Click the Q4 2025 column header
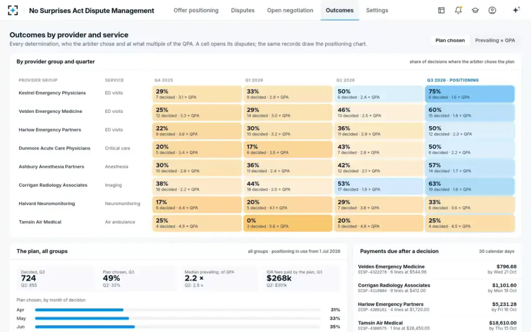 tap(164, 80)
